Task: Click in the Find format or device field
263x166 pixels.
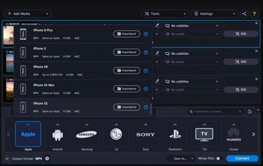Action: [x=216, y=112]
